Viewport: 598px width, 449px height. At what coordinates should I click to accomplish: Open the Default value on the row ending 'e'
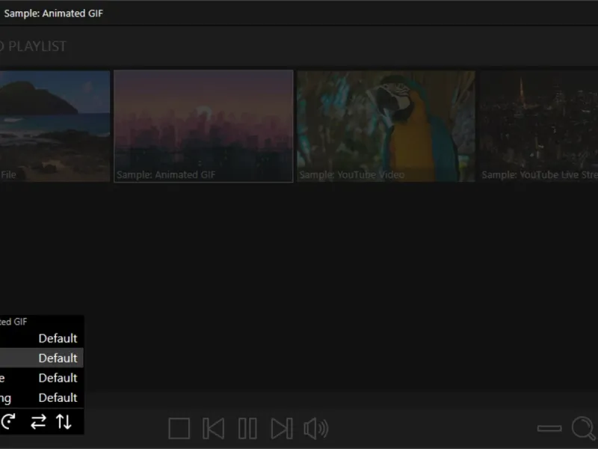point(58,378)
